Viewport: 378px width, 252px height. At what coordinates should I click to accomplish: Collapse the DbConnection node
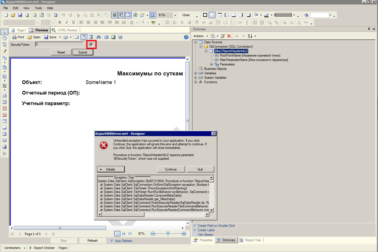(x=201, y=47)
